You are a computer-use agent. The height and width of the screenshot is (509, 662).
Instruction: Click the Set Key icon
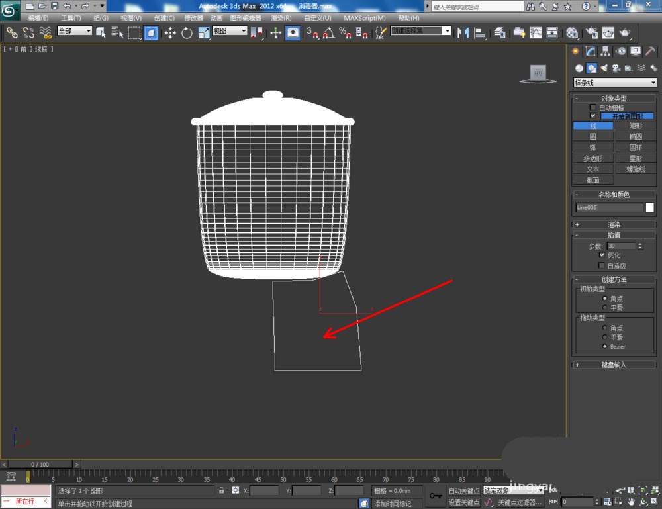pyautogui.click(x=436, y=495)
